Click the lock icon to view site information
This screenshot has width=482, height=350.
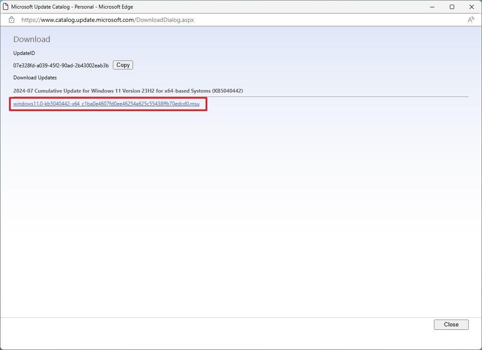coord(11,20)
